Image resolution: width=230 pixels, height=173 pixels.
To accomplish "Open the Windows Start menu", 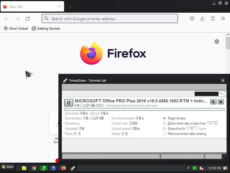I will pos(8,167).
